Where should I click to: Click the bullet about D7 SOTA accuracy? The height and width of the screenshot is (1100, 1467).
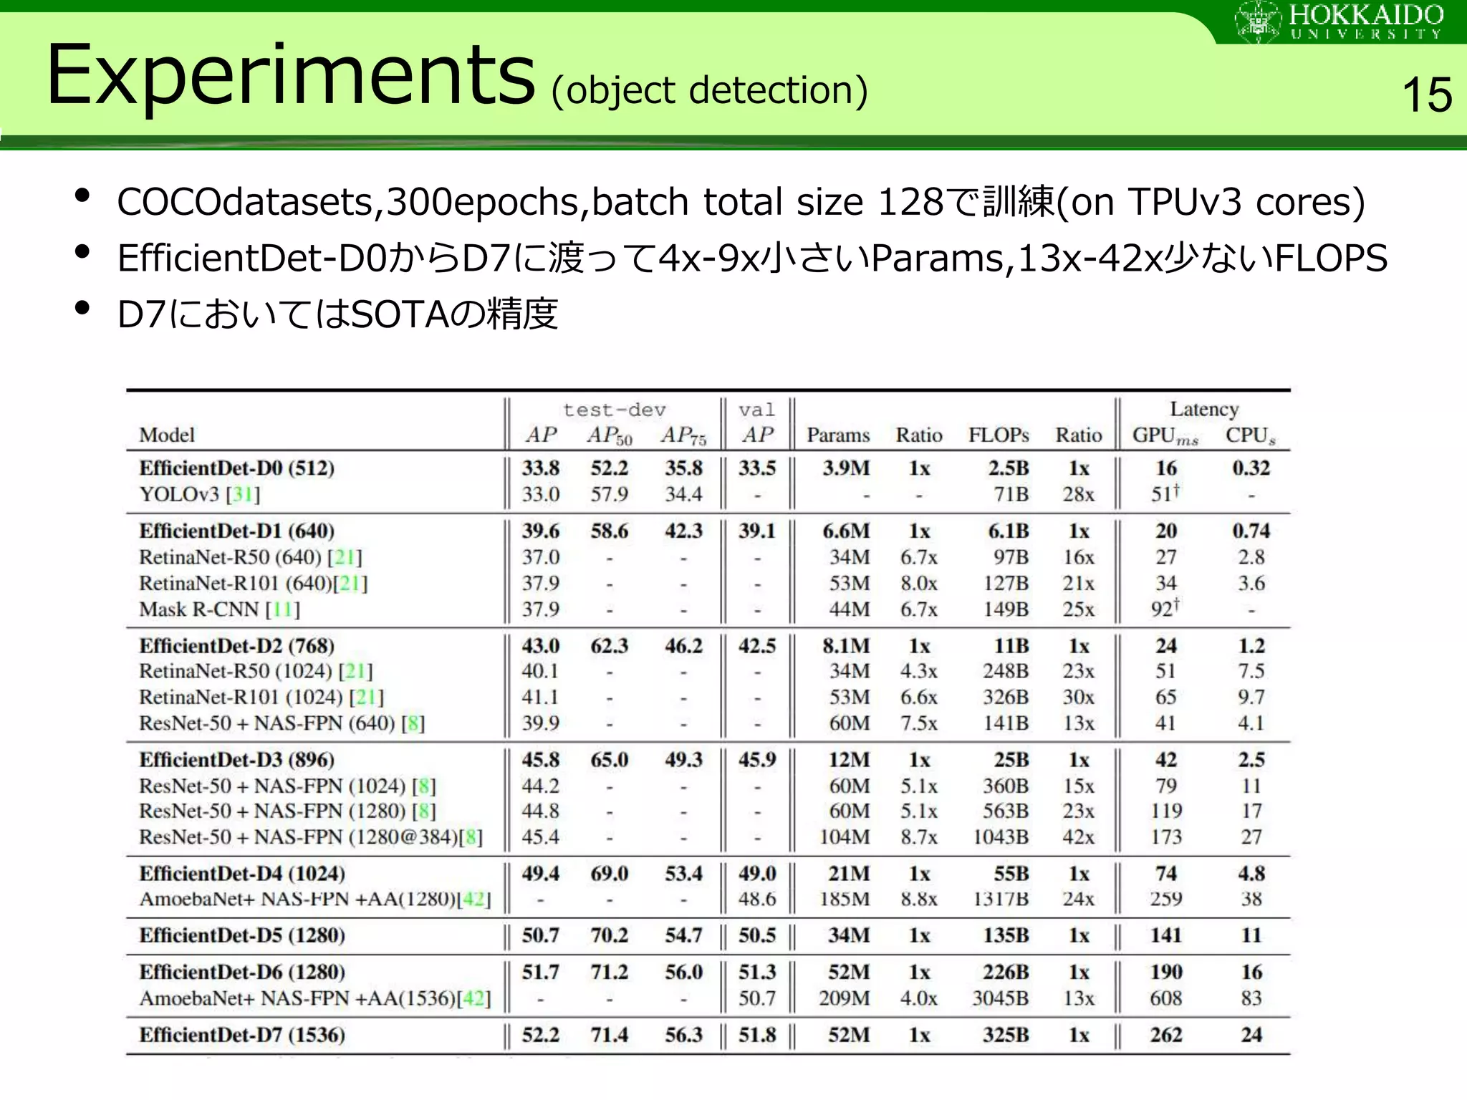point(337,314)
